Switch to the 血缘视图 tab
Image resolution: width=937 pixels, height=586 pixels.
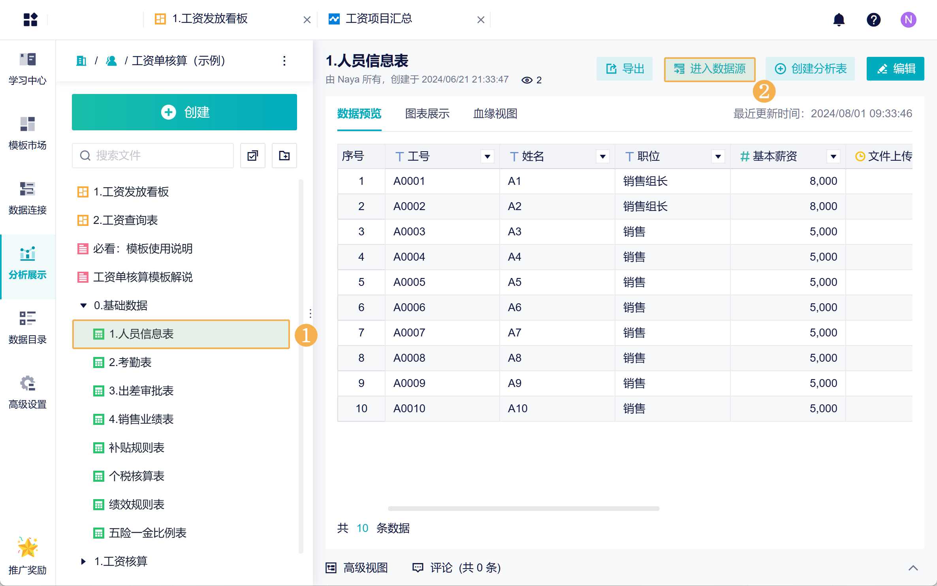[x=495, y=114]
